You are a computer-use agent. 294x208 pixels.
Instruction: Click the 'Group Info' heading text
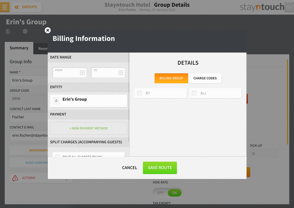pyautogui.click(x=21, y=62)
